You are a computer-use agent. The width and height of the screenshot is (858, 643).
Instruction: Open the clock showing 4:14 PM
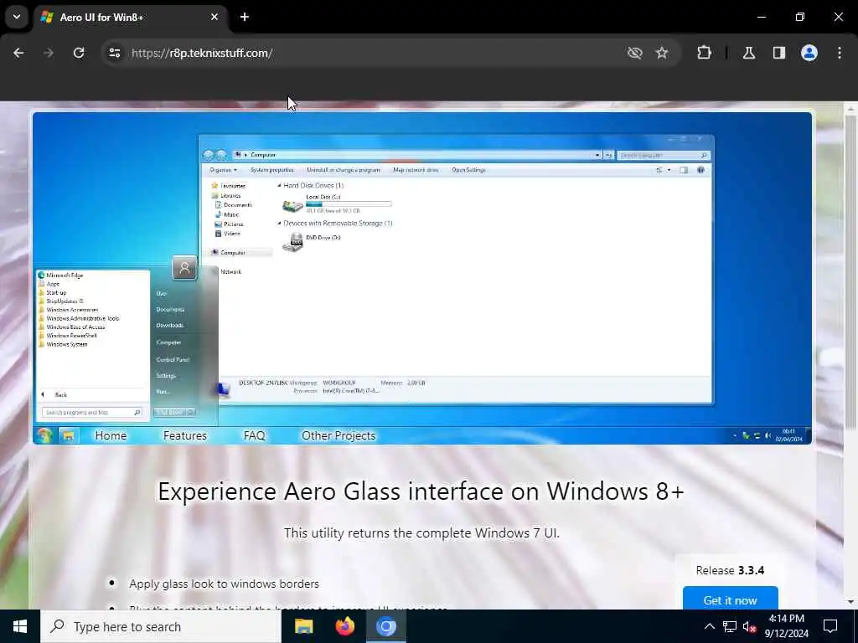pos(786,626)
